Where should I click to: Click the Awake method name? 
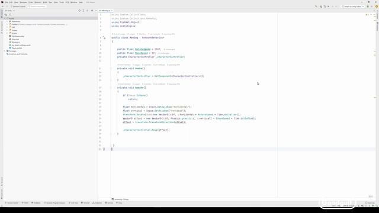[x=139, y=69]
